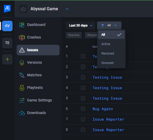Click row number 6
Screen dimensions: 153x140
pyautogui.click(x=67, y=109)
